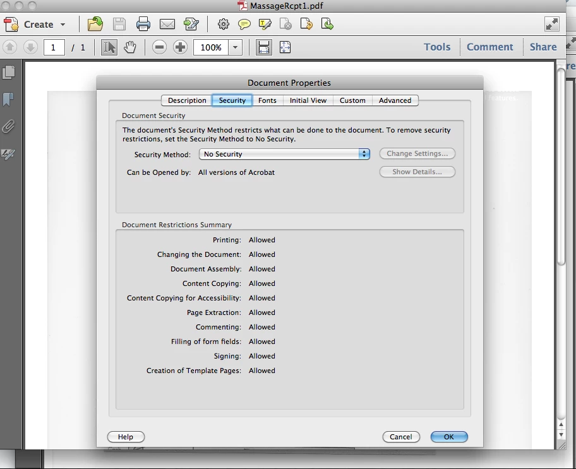Go to previous page up arrow
This screenshot has width=576, height=469.
[x=10, y=47]
